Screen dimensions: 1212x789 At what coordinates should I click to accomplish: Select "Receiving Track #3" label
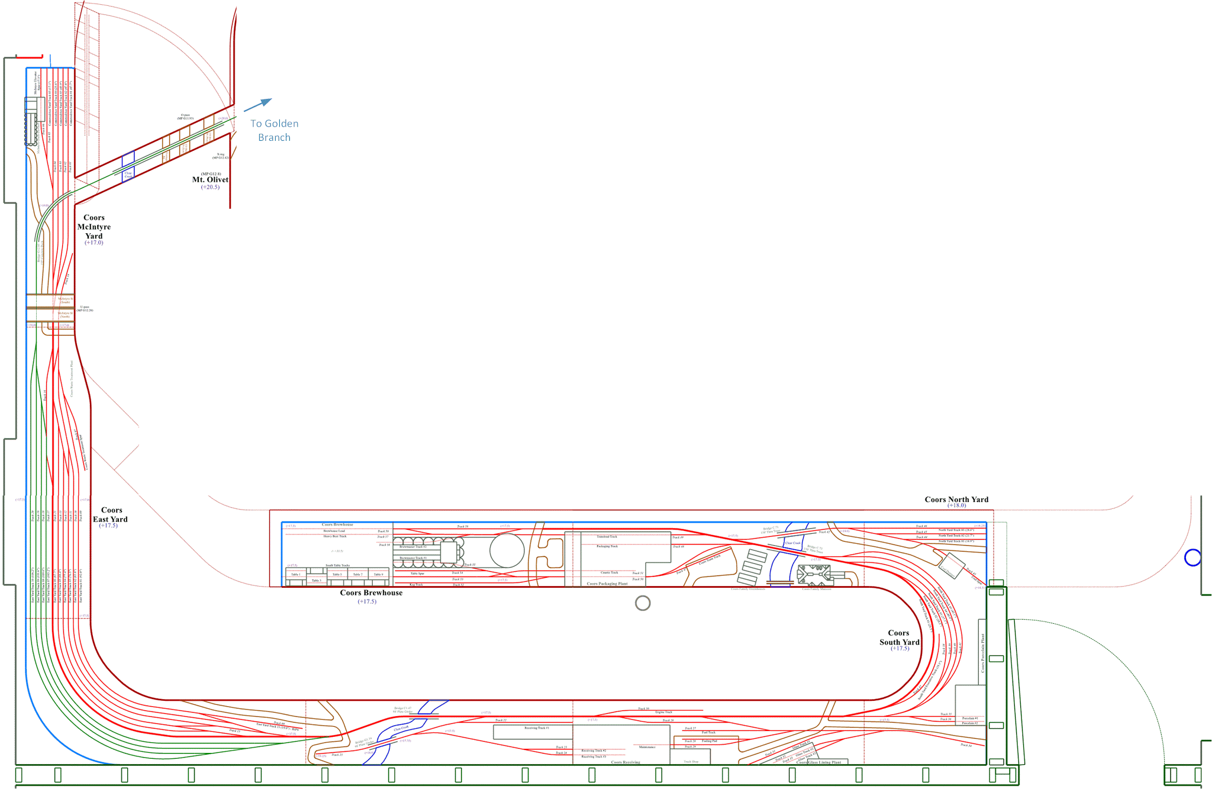(x=594, y=756)
